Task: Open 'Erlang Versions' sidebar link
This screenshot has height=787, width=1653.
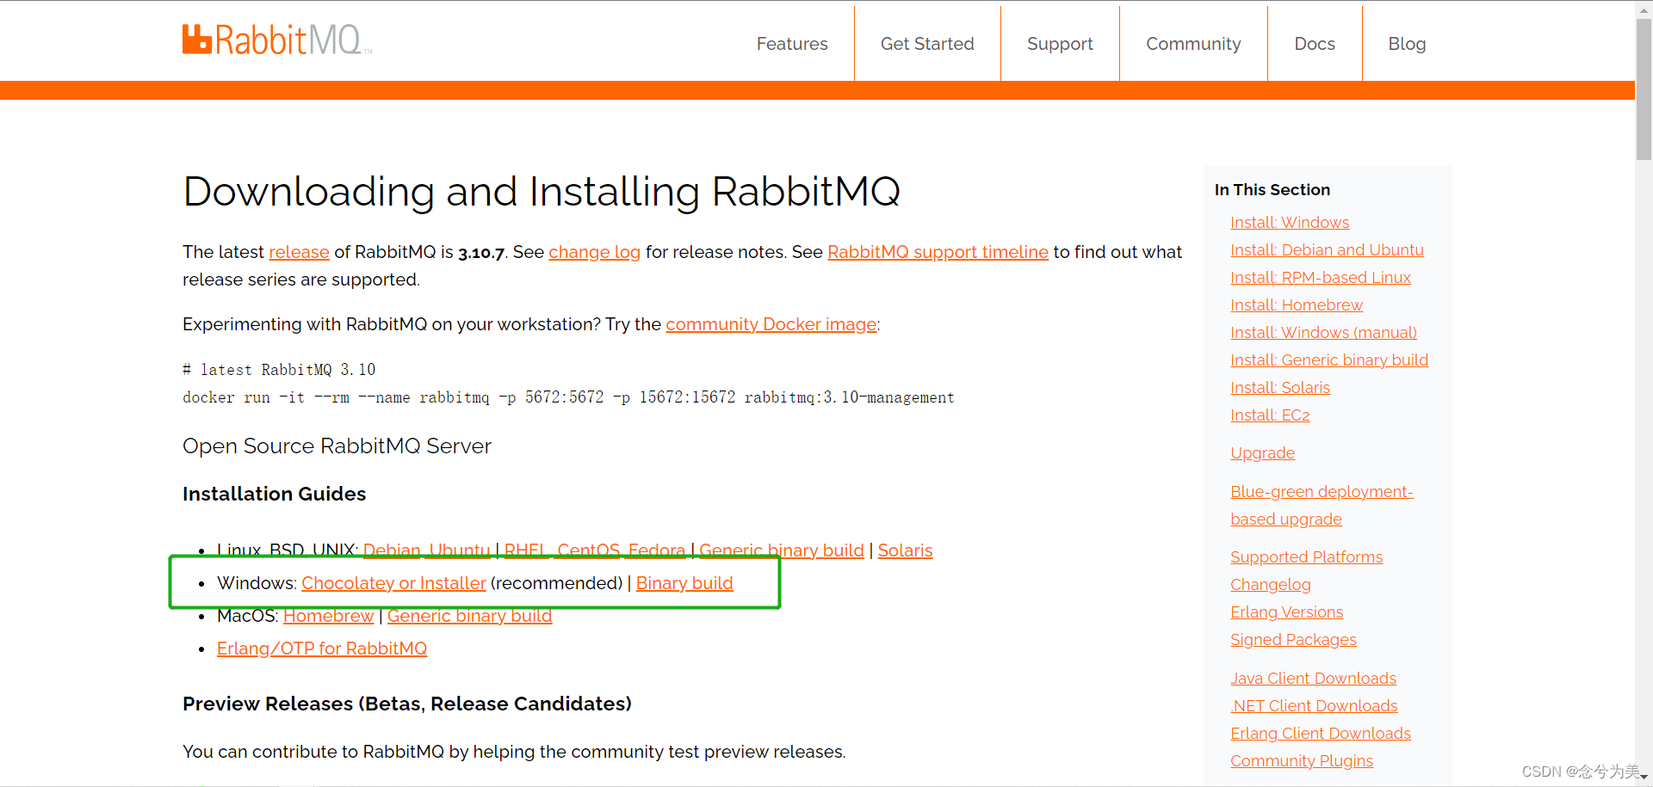Action: click(x=1286, y=612)
